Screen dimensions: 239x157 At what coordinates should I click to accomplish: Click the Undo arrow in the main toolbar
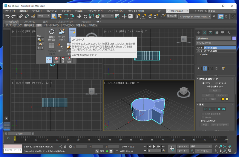7,16
